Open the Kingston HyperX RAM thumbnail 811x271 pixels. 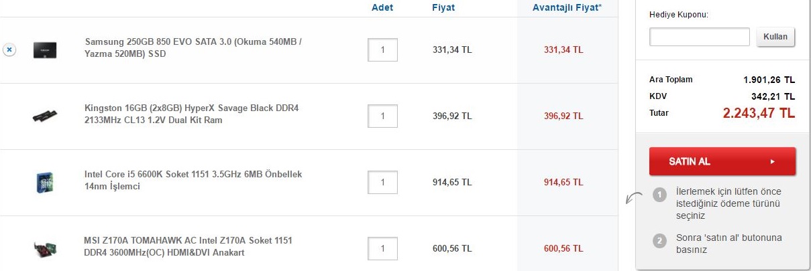click(x=45, y=116)
